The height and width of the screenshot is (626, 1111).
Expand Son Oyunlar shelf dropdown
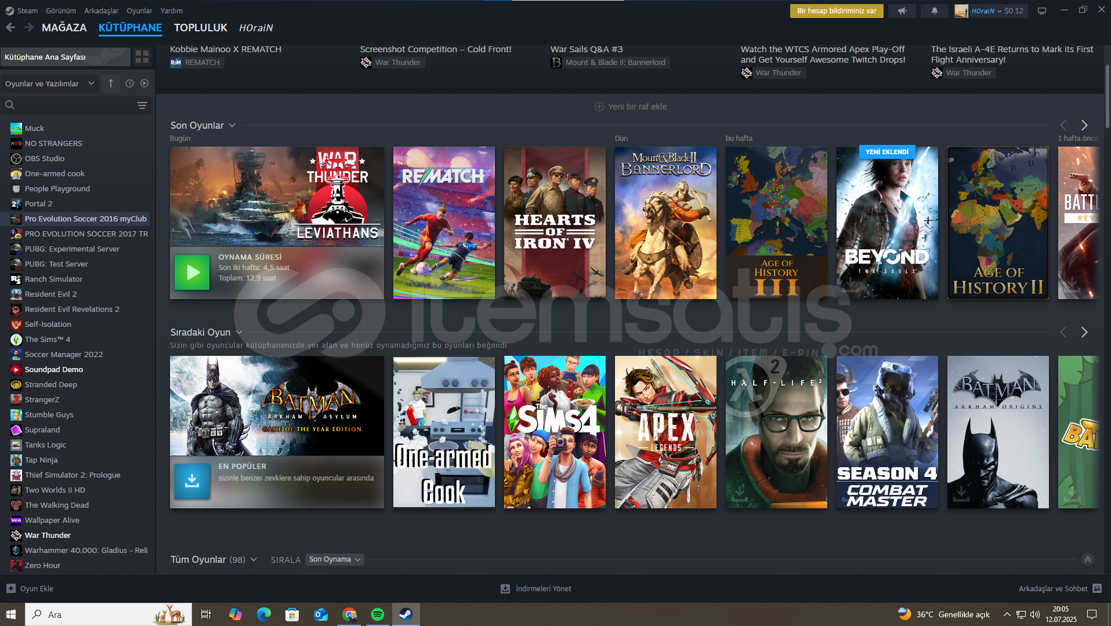(x=233, y=125)
